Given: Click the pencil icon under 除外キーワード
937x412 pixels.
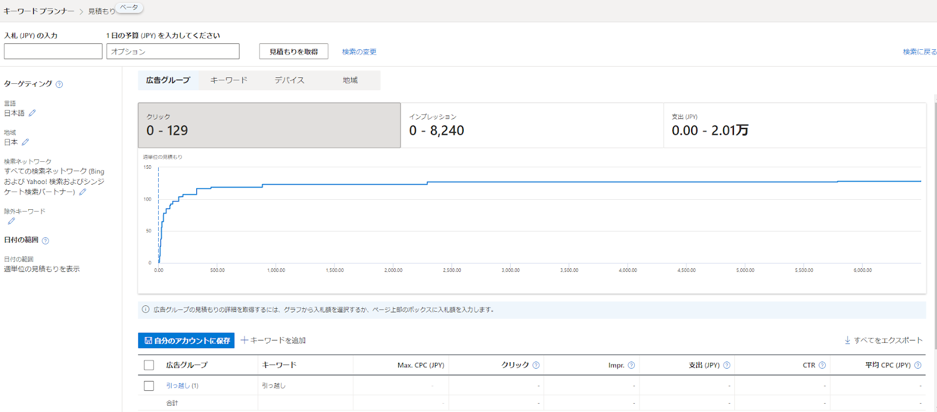Looking at the screenshot, I should click(11, 222).
